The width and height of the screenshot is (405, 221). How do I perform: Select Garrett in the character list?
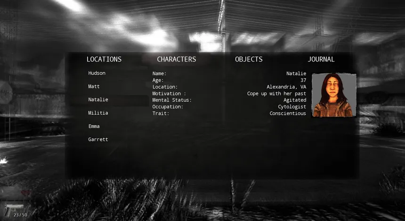(x=98, y=139)
